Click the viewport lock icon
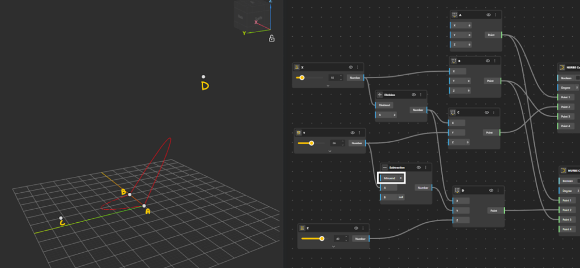Viewport: 580px width, 268px height. pyautogui.click(x=272, y=38)
